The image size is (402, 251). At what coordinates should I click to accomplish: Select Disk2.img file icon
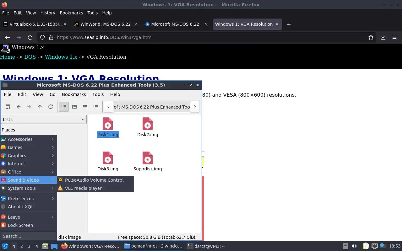(x=148, y=125)
